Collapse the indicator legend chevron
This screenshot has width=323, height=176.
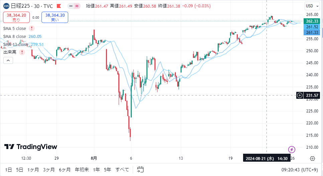tap(8, 61)
